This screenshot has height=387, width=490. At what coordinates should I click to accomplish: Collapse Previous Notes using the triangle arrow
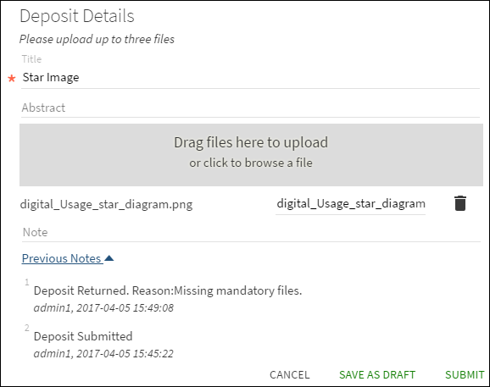(x=109, y=258)
